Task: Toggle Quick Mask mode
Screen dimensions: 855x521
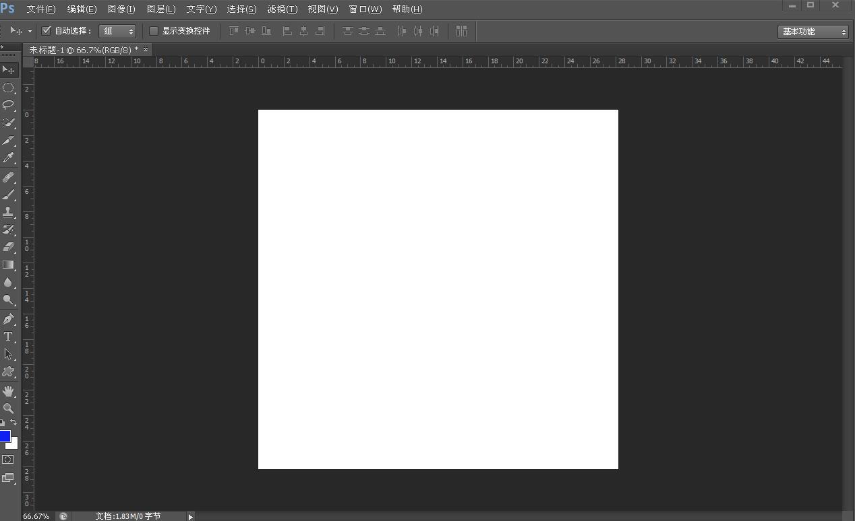Action: (x=8, y=459)
